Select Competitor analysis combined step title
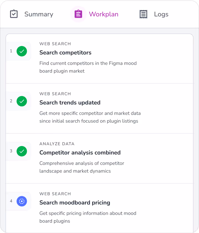 click(x=80, y=153)
